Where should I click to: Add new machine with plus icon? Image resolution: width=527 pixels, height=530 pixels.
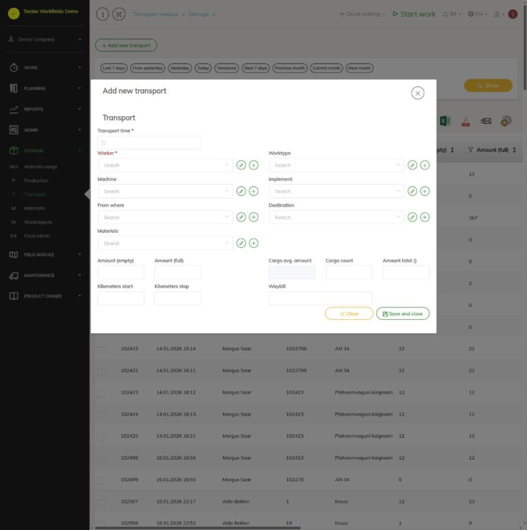coord(254,191)
